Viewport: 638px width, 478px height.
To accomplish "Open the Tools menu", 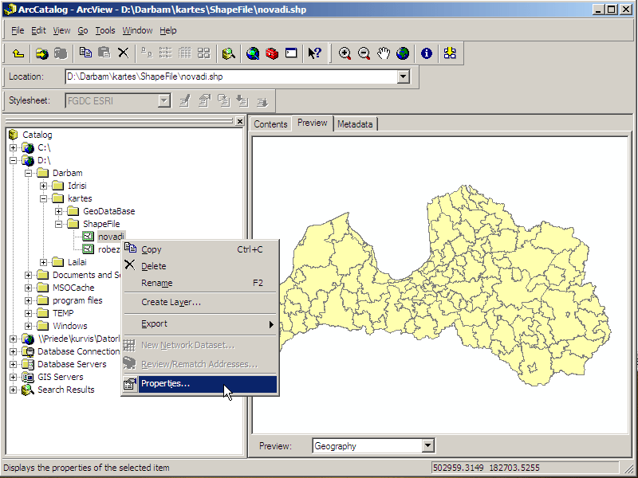I will click(x=105, y=30).
